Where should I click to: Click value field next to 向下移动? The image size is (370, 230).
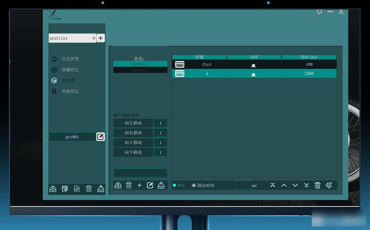pos(160,152)
